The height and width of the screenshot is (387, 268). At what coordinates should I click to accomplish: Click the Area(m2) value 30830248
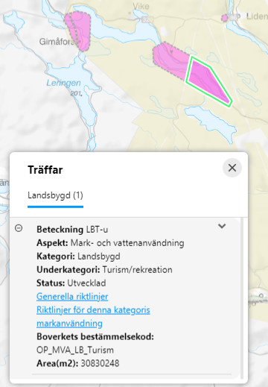click(100, 363)
